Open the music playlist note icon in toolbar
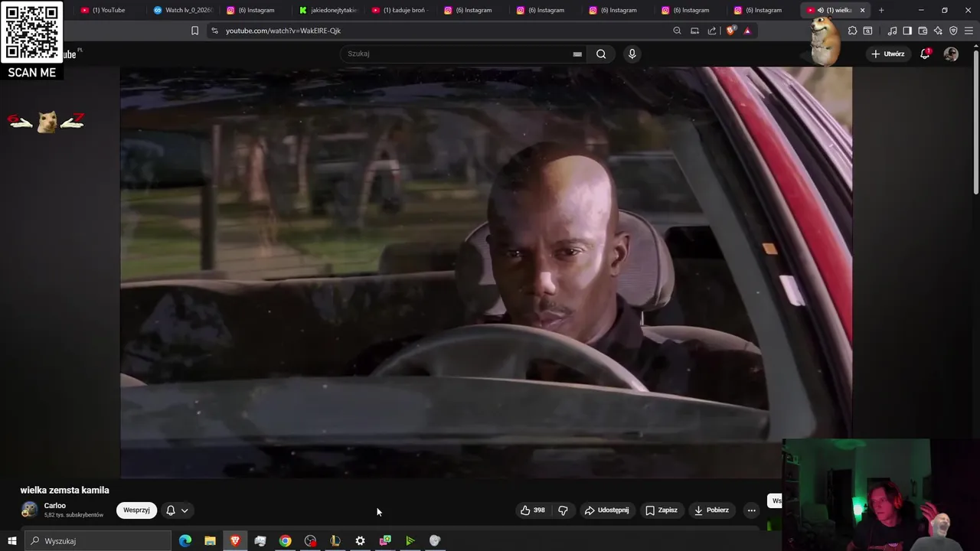 892,31
